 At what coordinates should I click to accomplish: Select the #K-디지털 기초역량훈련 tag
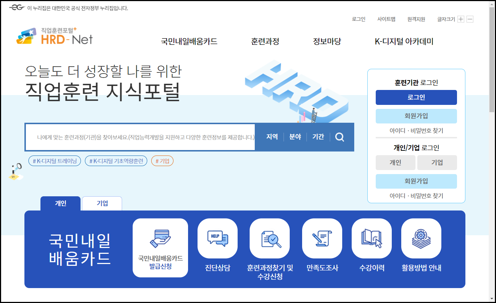pos(116,161)
